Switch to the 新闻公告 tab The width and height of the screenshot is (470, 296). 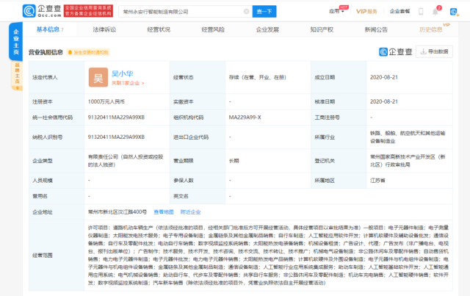tap(376, 29)
